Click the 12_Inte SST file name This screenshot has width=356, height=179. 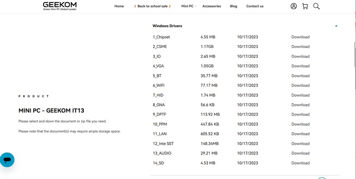(x=163, y=144)
